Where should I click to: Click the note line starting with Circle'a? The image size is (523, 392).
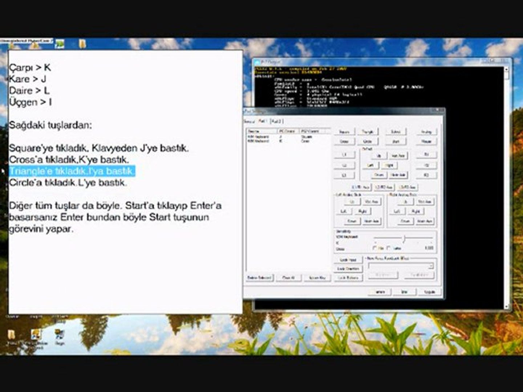(68, 183)
